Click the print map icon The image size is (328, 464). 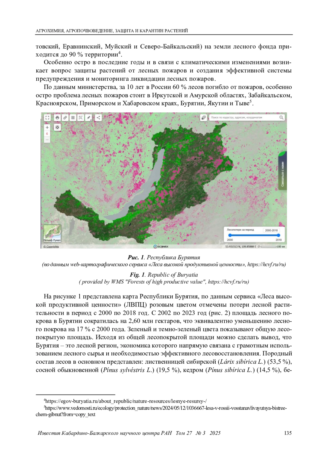pos(57,118)
